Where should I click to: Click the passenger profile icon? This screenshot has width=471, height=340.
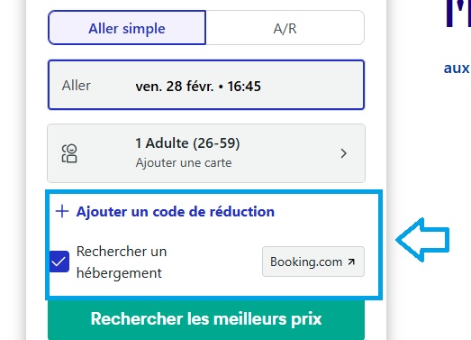coord(69,153)
